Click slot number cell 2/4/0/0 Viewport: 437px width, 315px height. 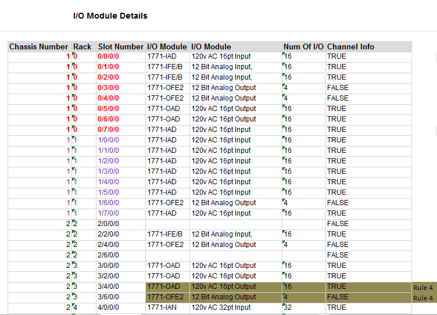(121, 245)
